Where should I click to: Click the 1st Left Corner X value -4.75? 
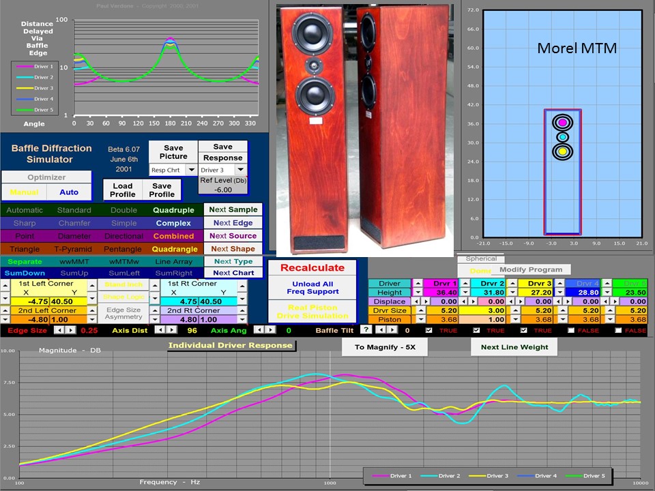30,301
